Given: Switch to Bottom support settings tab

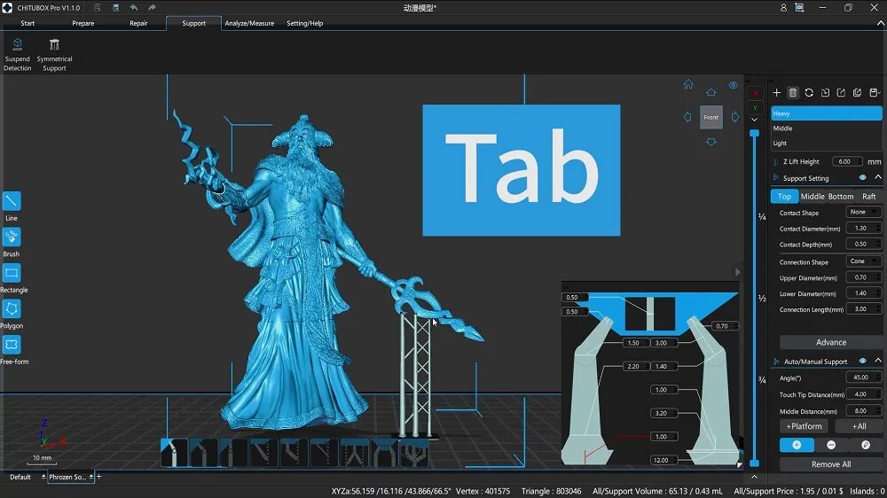Looking at the screenshot, I should (x=841, y=196).
